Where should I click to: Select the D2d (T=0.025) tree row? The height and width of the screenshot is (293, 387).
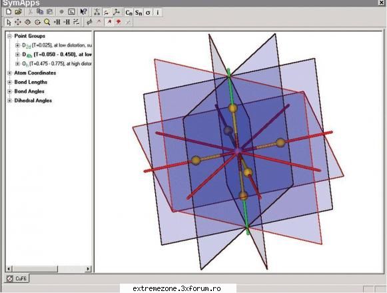(57, 45)
